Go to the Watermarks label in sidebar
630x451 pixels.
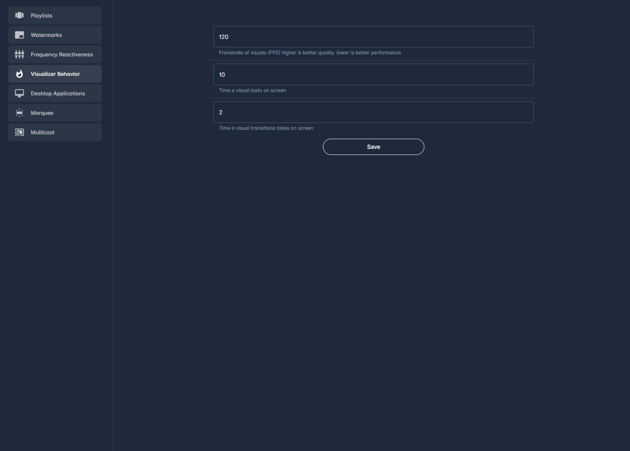(x=46, y=35)
